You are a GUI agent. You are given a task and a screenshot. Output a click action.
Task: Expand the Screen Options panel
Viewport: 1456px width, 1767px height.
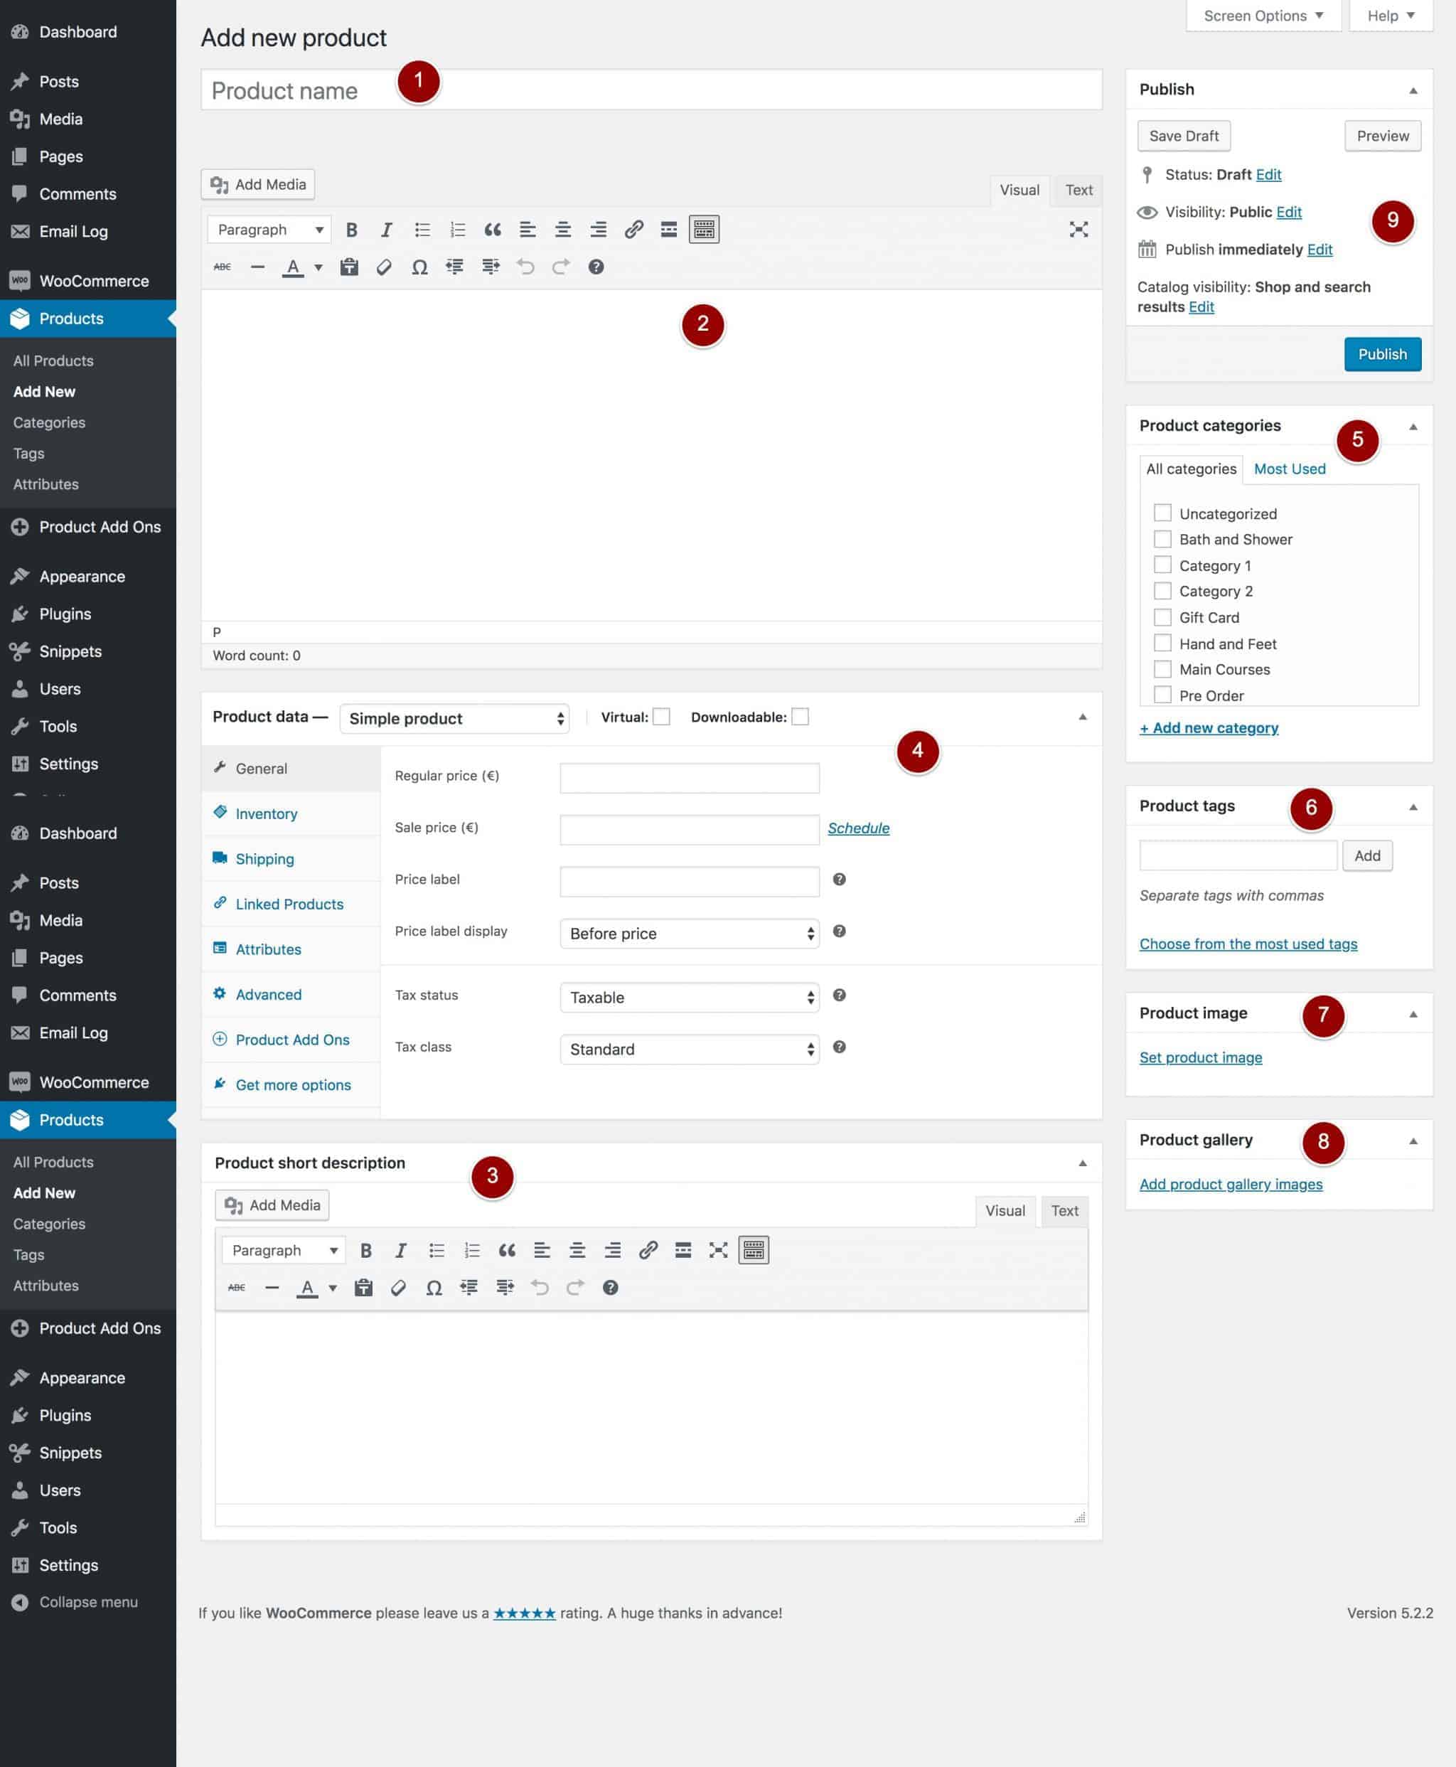point(1263,15)
